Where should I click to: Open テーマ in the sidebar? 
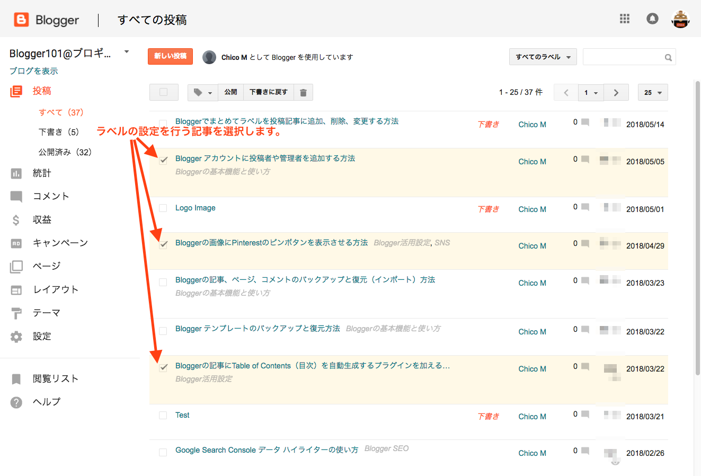pos(47,313)
